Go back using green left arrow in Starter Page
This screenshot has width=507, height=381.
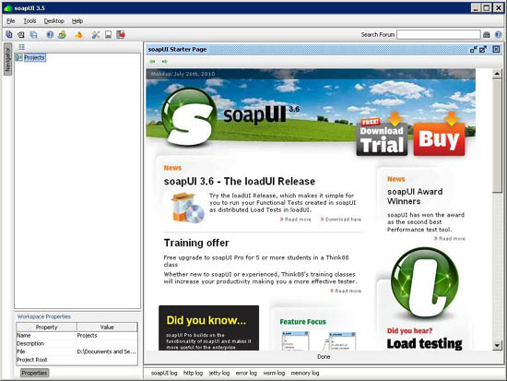pos(152,61)
